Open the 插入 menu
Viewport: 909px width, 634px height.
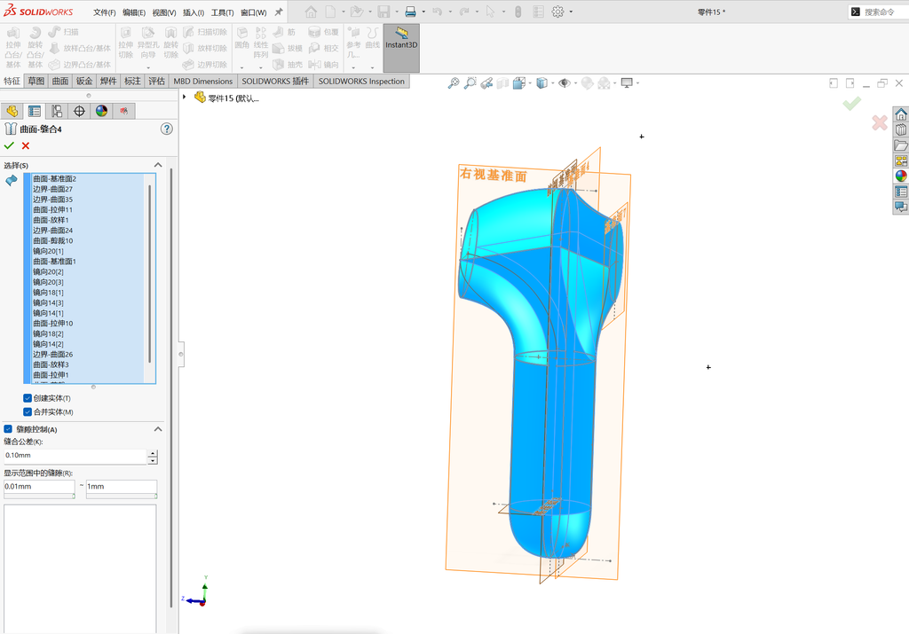click(x=194, y=12)
